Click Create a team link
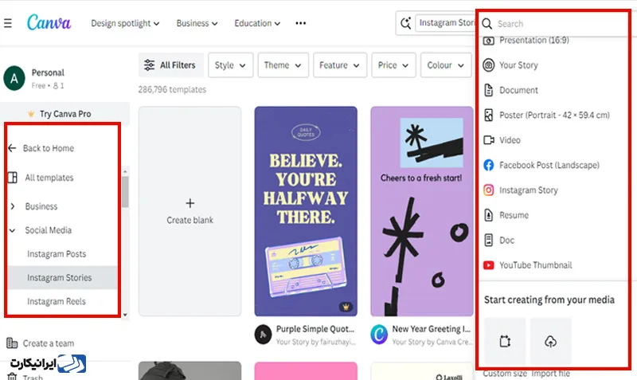Viewport: 637px width, 380px height. tap(49, 343)
